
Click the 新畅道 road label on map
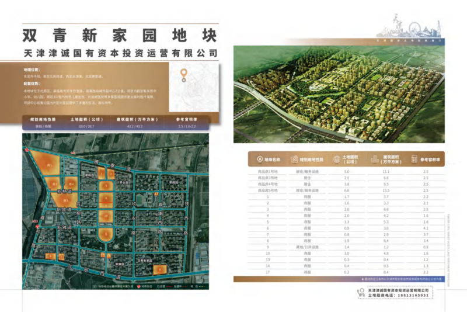click(65, 191)
